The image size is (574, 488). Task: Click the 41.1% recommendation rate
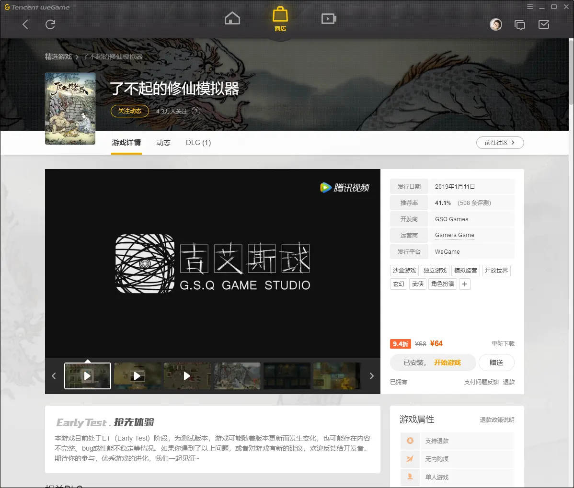pos(443,203)
